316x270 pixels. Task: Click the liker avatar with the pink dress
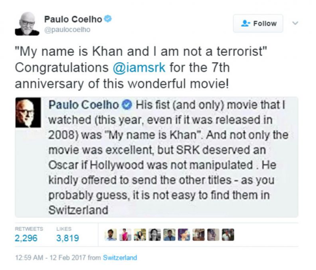coord(125,235)
